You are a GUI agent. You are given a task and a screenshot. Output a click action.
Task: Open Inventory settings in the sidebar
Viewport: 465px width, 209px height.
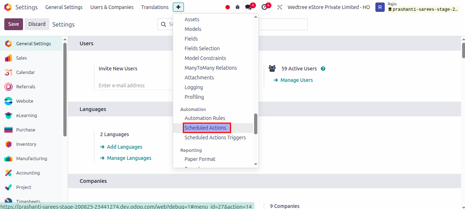[26, 144]
